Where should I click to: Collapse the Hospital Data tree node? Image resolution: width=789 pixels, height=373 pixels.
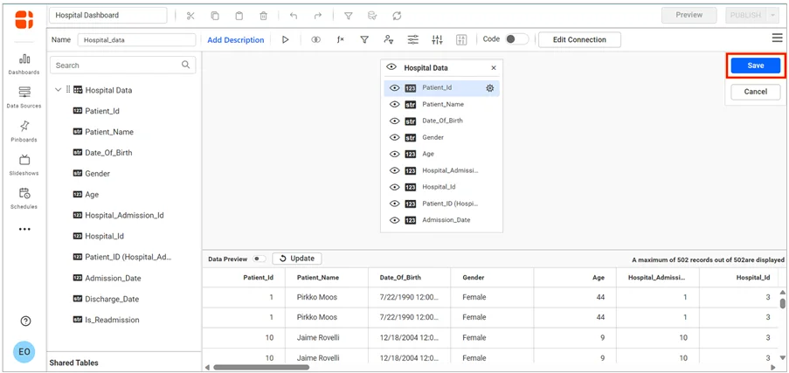tap(58, 90)
